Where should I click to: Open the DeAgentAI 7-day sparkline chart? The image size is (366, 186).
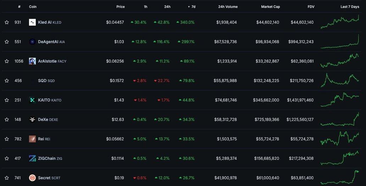(340, 42)
